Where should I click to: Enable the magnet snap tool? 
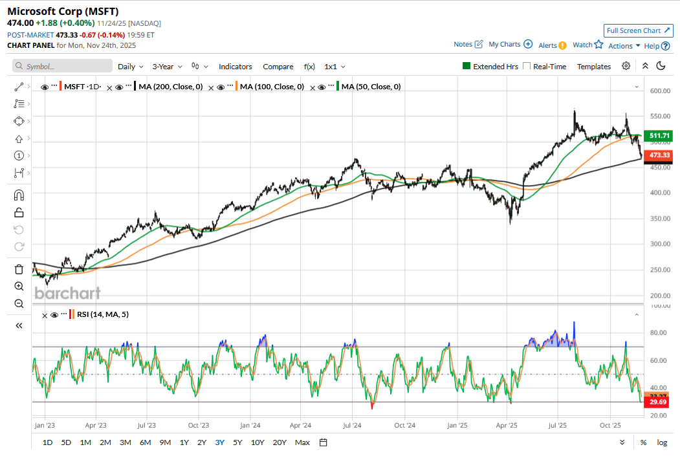click(x=19, y=195)
